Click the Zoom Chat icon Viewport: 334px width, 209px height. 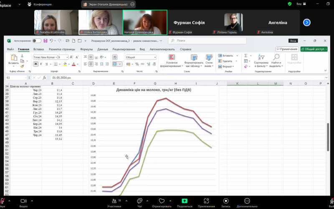(140, 201)
